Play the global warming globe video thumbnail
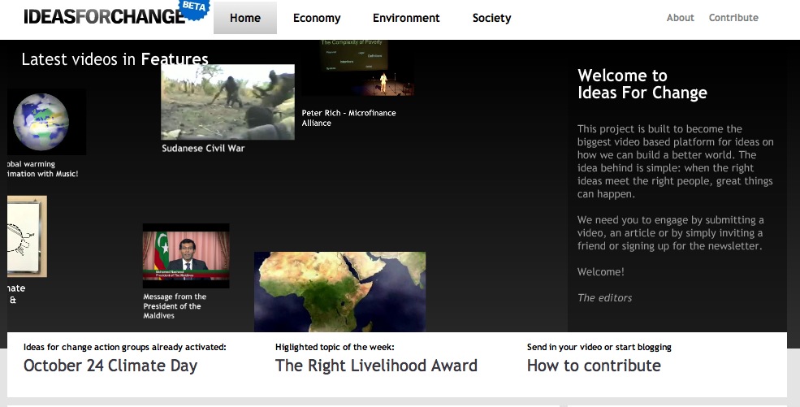Viewport: 800px width, 407px height. pos(45,122)
